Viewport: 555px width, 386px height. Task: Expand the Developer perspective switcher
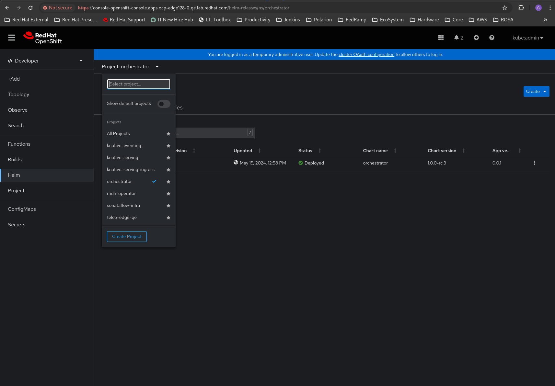(x=45, y=61)
